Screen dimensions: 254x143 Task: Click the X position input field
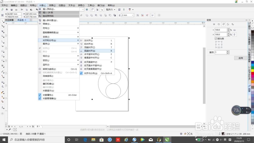pos(14,14)
